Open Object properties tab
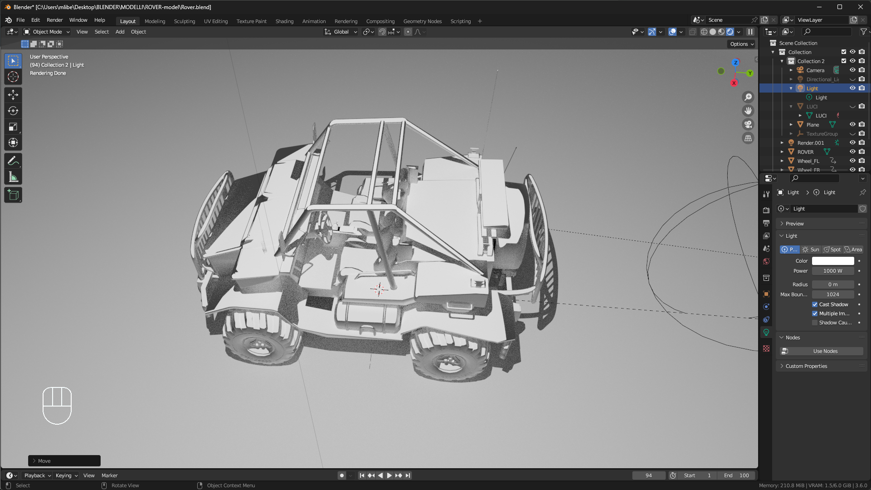871x490 pixels. point(766,294)
